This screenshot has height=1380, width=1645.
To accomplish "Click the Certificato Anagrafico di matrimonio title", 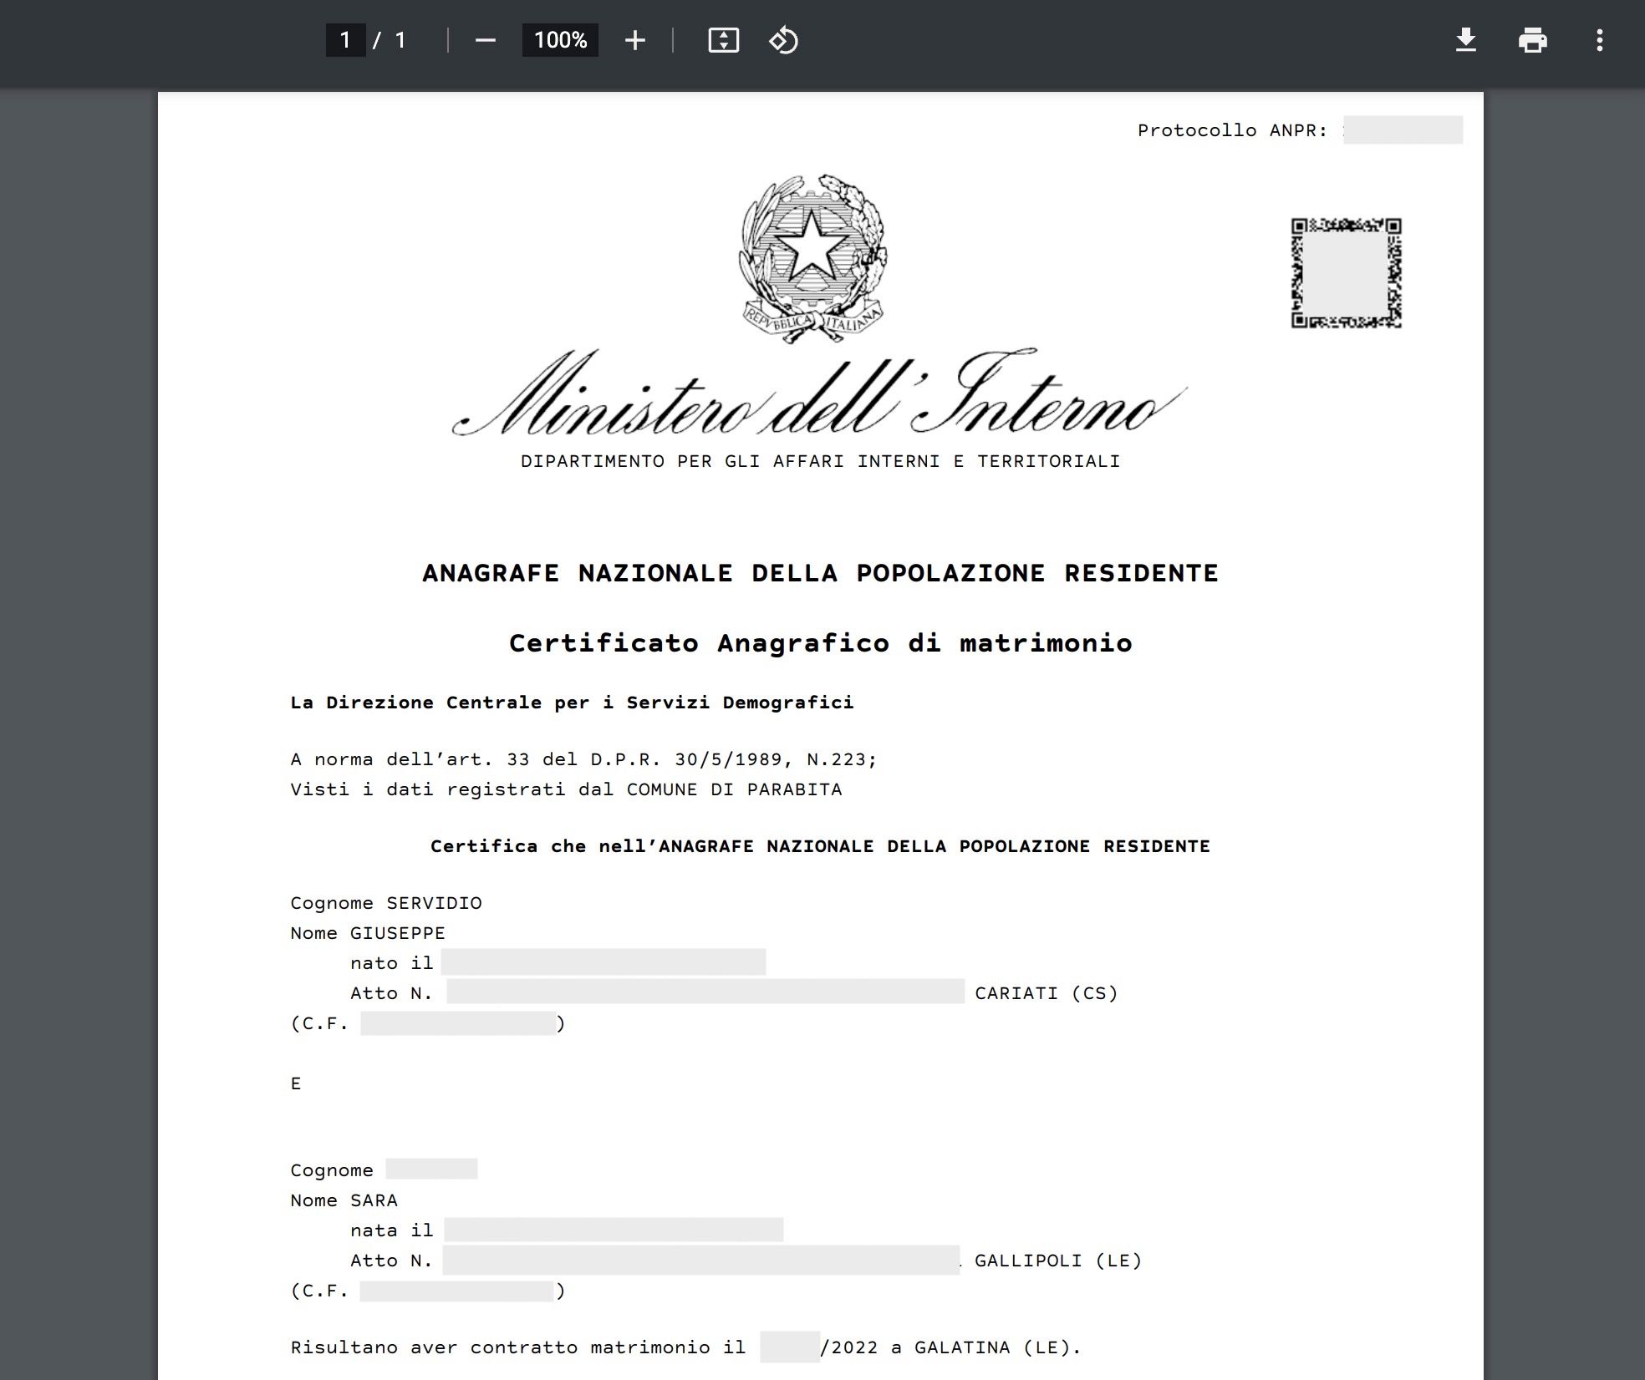I will 820,642.
